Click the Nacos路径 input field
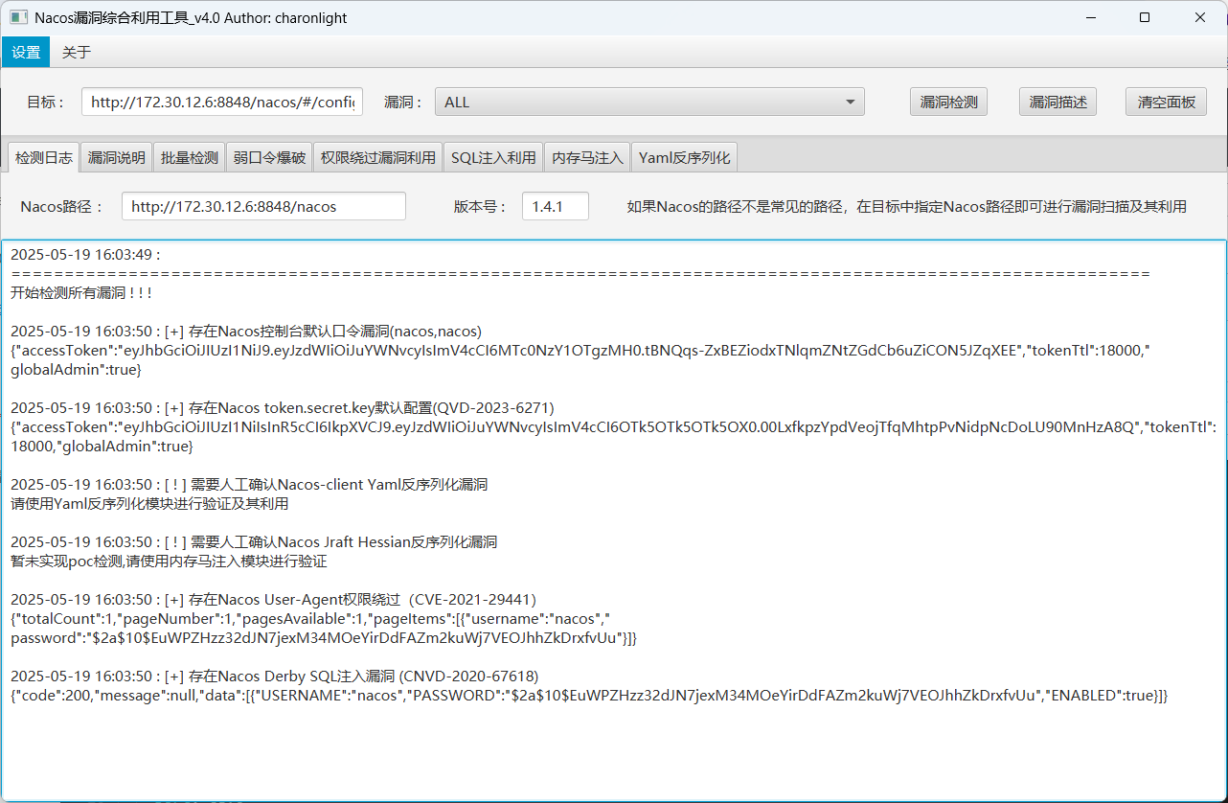1228x803 pixels. click(263, 206)
